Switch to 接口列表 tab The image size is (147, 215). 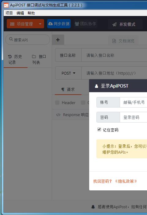[x=39, y=60]
